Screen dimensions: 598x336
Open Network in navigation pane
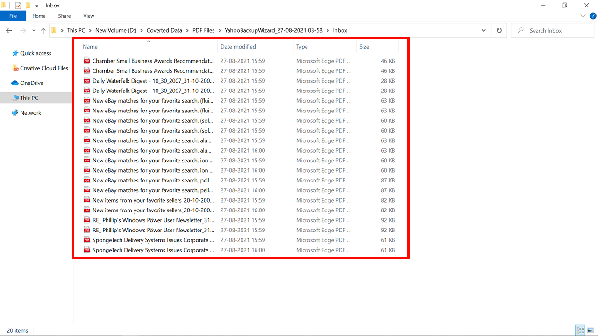pyautogui.click(x=30, y=113)
